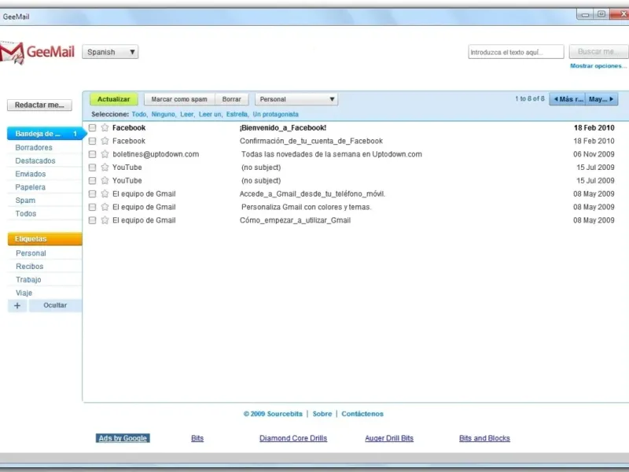This screenshot has width=629, height=472.
Task: Select the Trabajo label
Action: (28, 279)
